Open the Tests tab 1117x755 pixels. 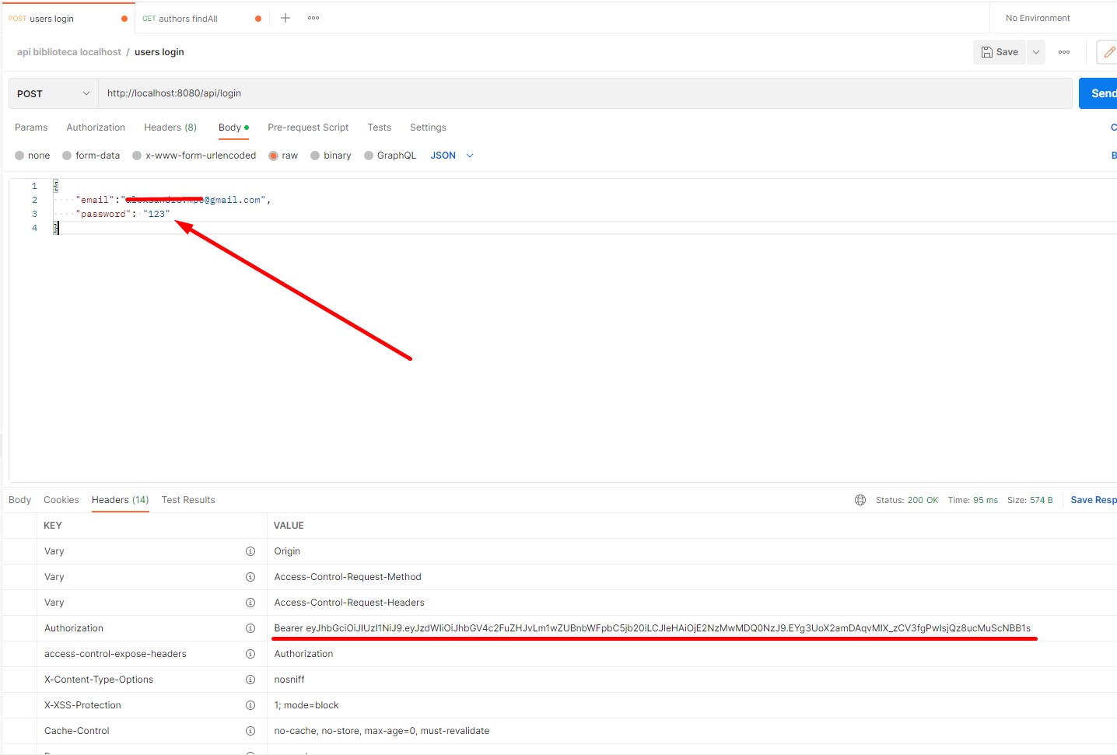(x=380, y=128)
